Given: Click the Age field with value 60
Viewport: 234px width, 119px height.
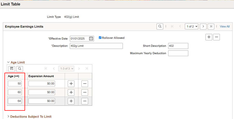Looking at the screenshot, I should [x=15, y=92].
